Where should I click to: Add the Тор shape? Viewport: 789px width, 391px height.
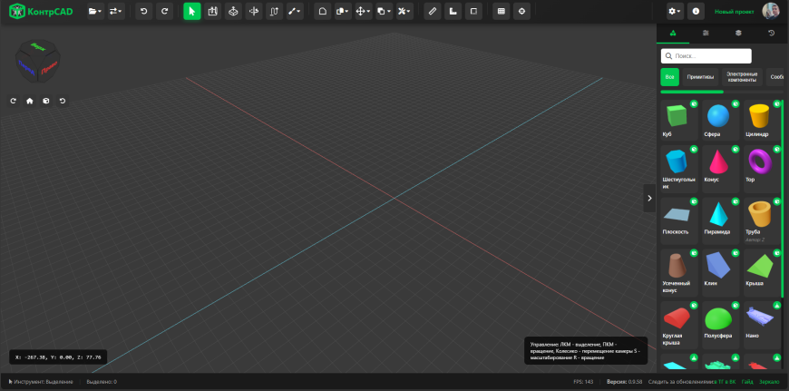point(762,169)
